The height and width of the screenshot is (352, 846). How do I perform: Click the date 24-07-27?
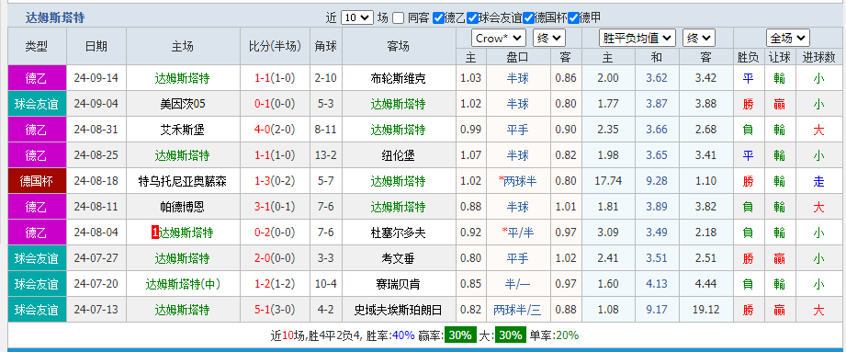tap(96, 258)
